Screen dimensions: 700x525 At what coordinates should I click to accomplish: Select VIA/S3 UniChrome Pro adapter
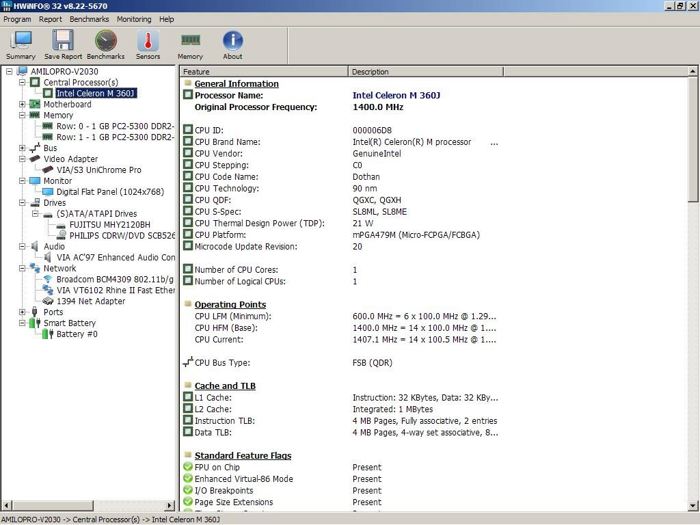coord(98,170)
